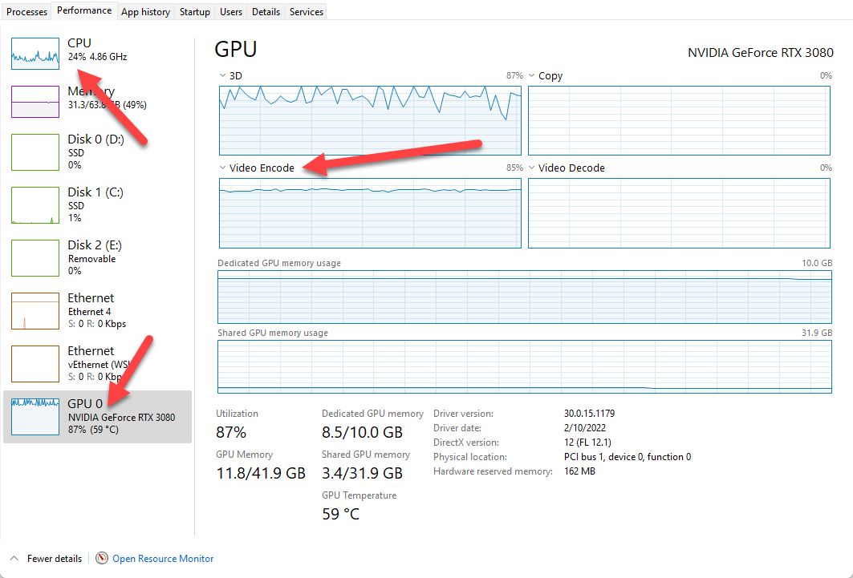Select GPU 0 NVIDIA GeForce RTX 3080 entry
This screenshot has height=578, width=853.
pyautogui.click(x=96, y=415)
